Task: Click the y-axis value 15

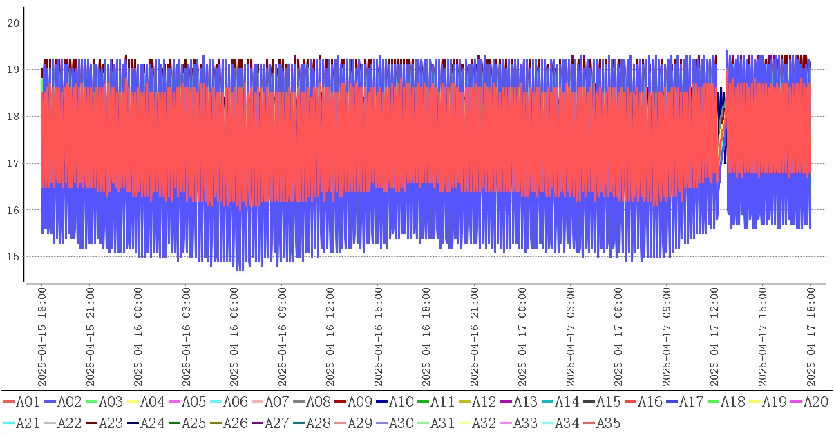Action: click(x=12, y=257)
